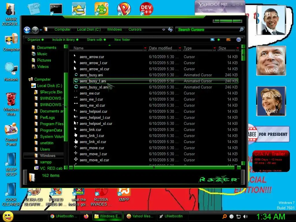Click the search magnifier icon in Explorer

241,29
